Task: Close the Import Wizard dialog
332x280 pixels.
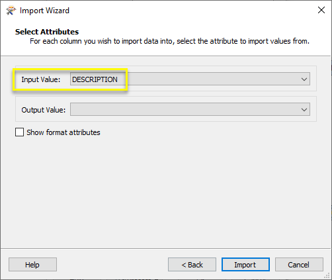Action: click(x=321, y=10)
